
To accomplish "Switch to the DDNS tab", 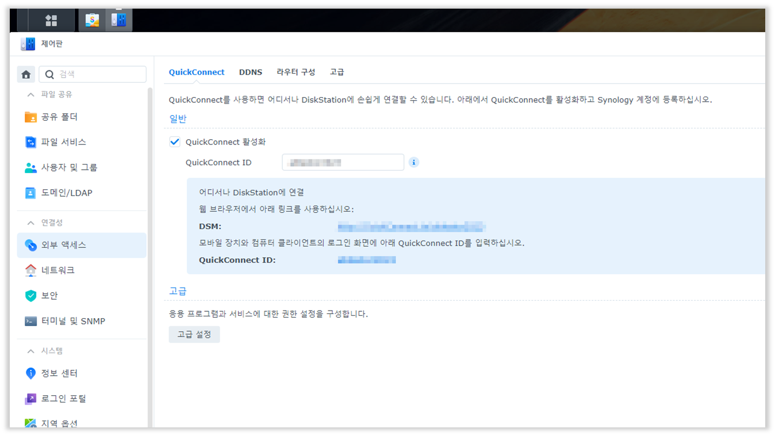I will tap(251, 72).
